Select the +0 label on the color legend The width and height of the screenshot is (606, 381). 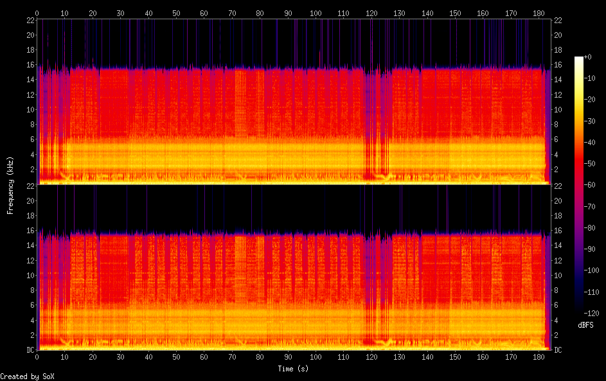[589, 57]
